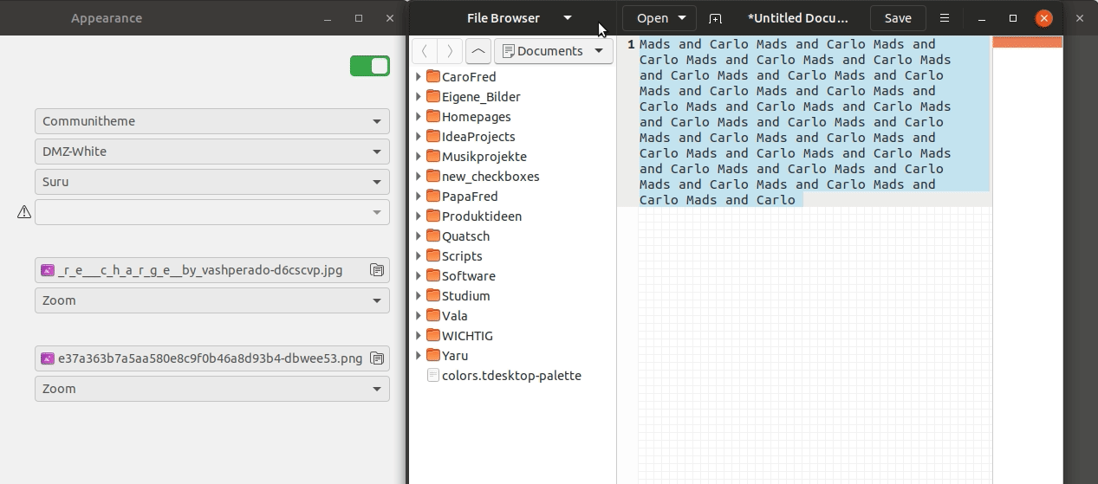Expand the Vala folder
1098x484 pixels.
click(x=419, y=315)
